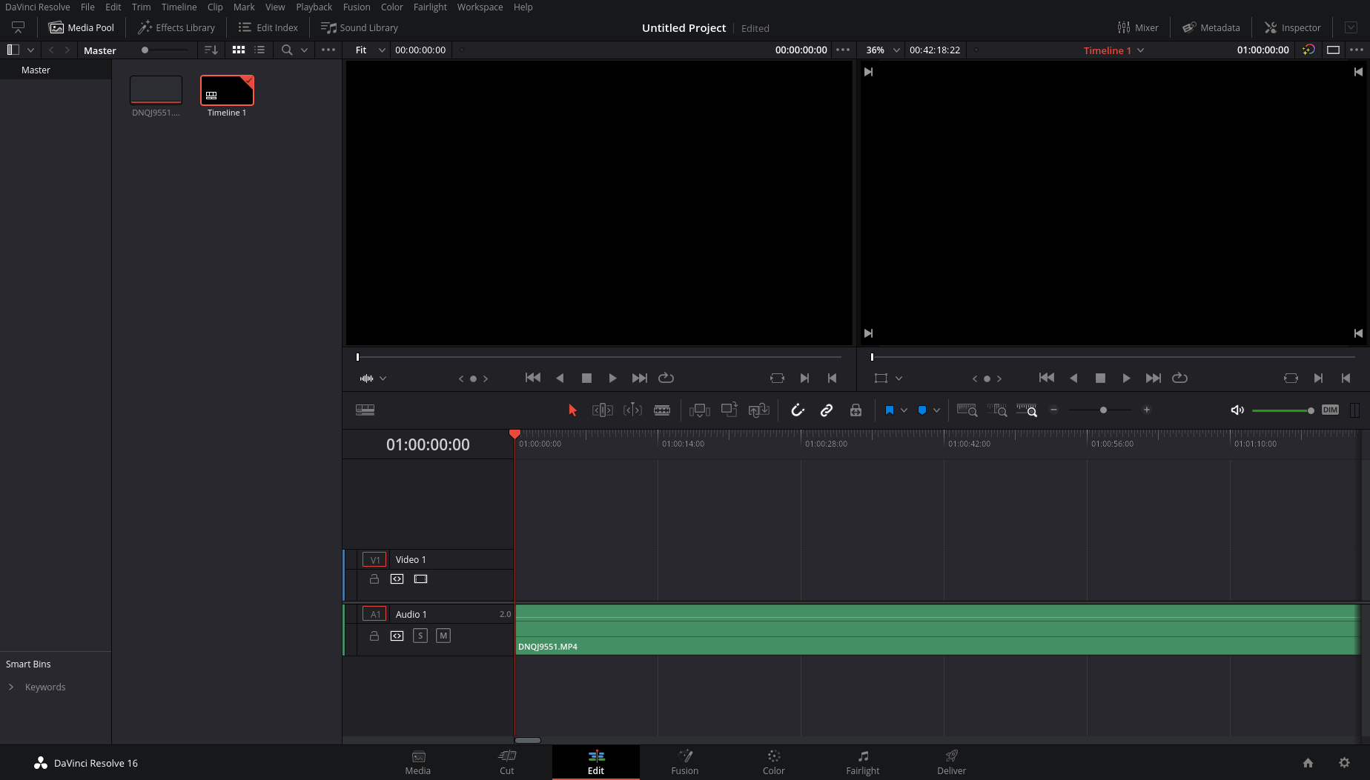The height and width of the screenshot is (780, 1370).
Task: Disable Video 1 track with filmstrip icon
Action: pos(421,579)
